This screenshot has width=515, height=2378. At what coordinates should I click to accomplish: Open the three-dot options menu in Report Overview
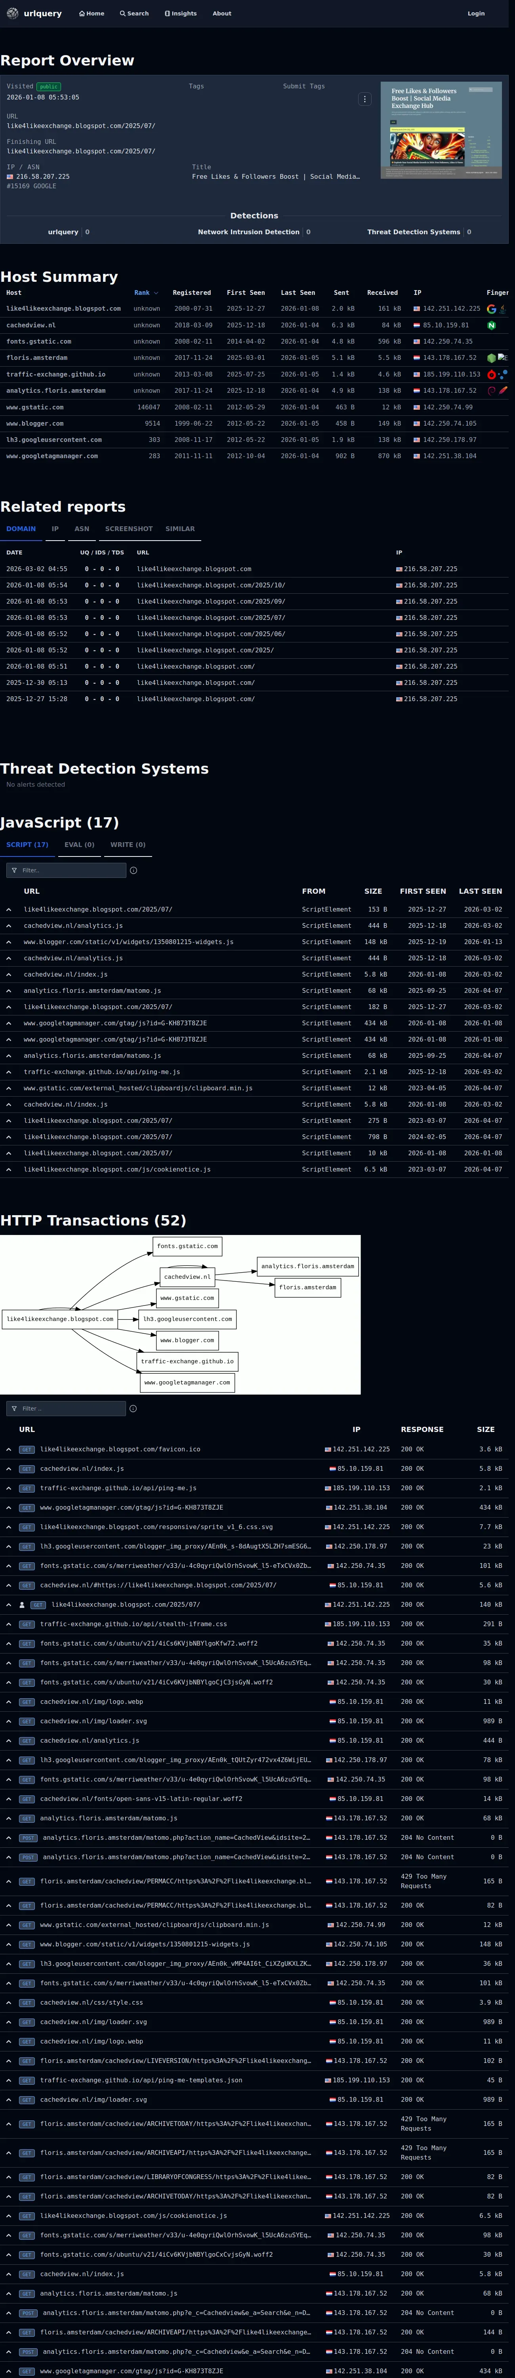pos(364,99)
